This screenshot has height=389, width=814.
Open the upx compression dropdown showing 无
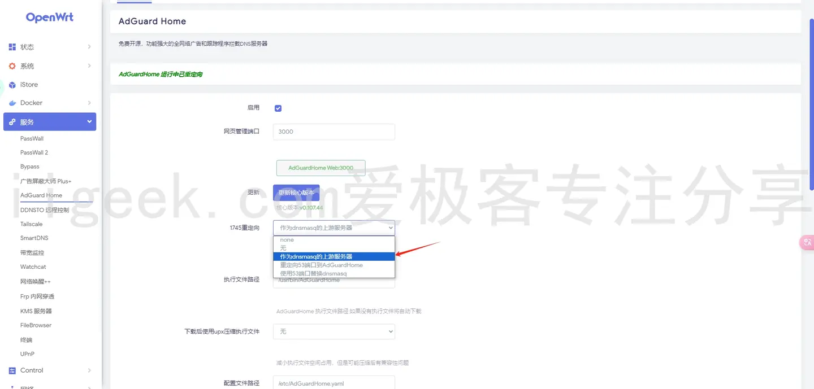pos(334,331)
